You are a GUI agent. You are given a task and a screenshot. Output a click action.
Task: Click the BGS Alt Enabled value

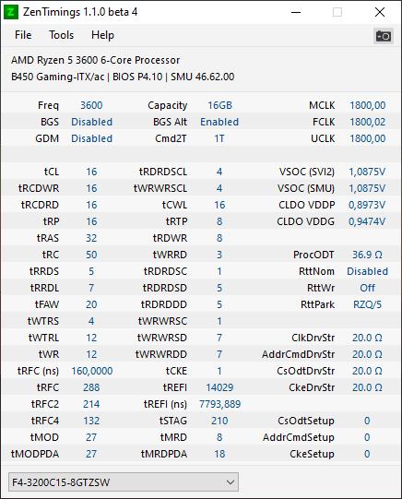coord(219,122)
